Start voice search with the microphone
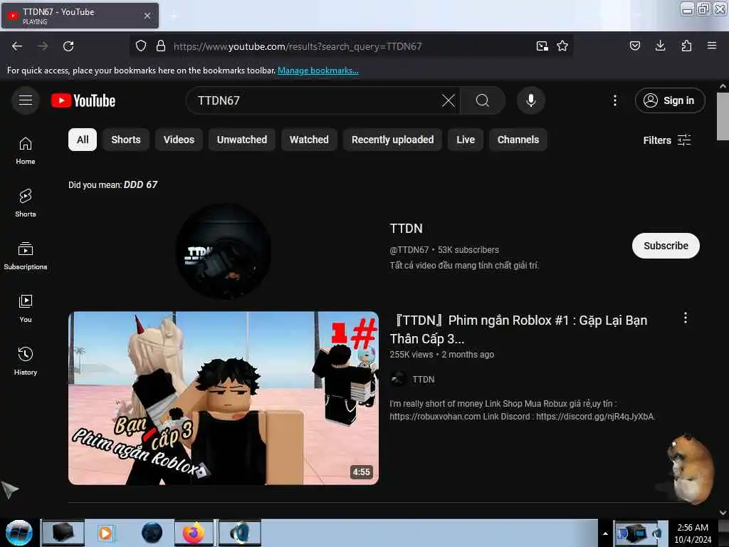Viewport: 729px width, 547px height. click(531, 100)
